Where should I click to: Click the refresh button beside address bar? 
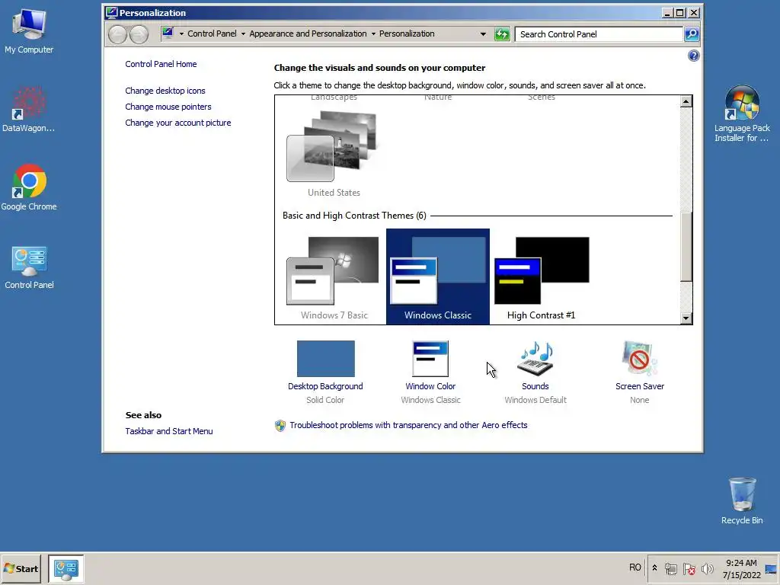[x=502, y=34]
